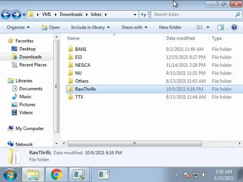Toggle the preview pane
Image resolution: width=243 pixels, height=182 pixels.
pyautogui.click(x=221, y=27)
